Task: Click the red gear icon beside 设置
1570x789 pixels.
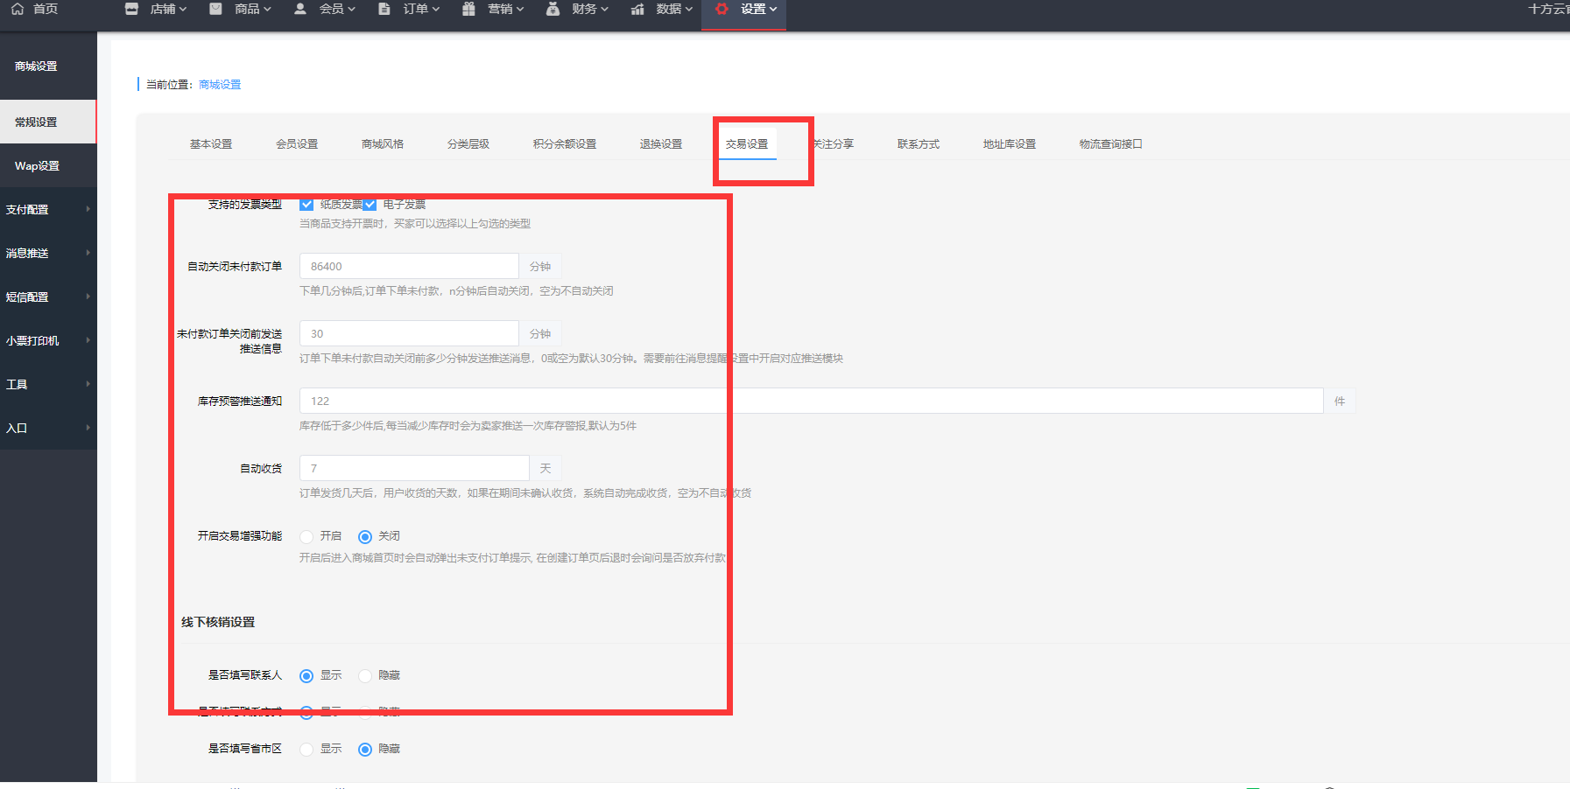Action: (x=722, y=9)
